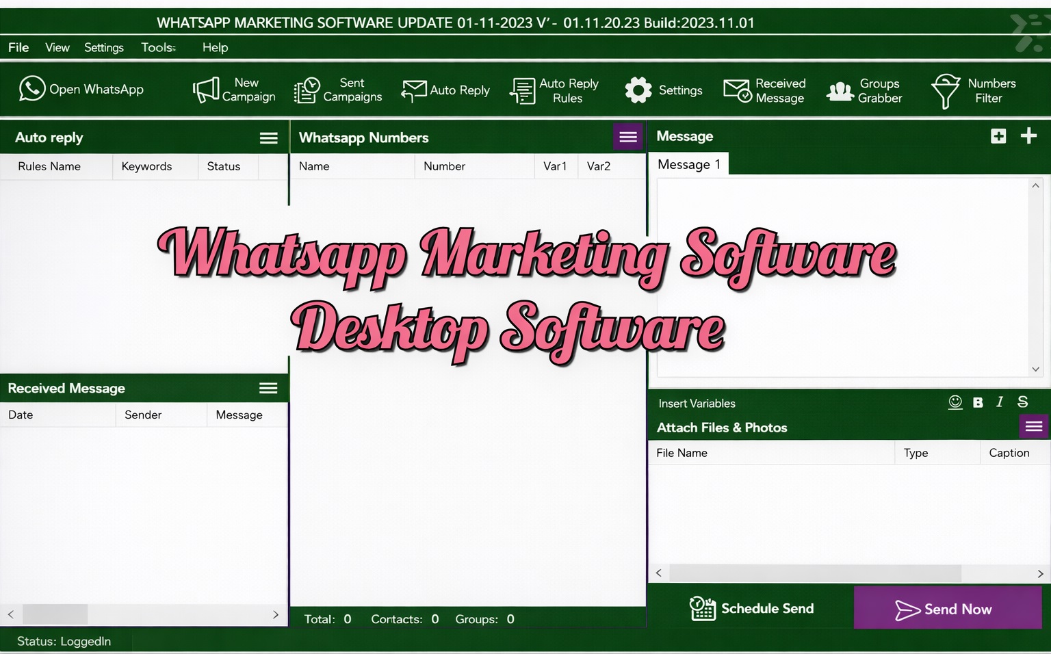Click Insert Variables link
The height and width of the screenshot is (654, 1051).
click(697, 404)
